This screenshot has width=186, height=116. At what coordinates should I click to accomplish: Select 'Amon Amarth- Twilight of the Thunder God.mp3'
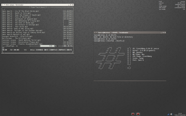(22, 30)
